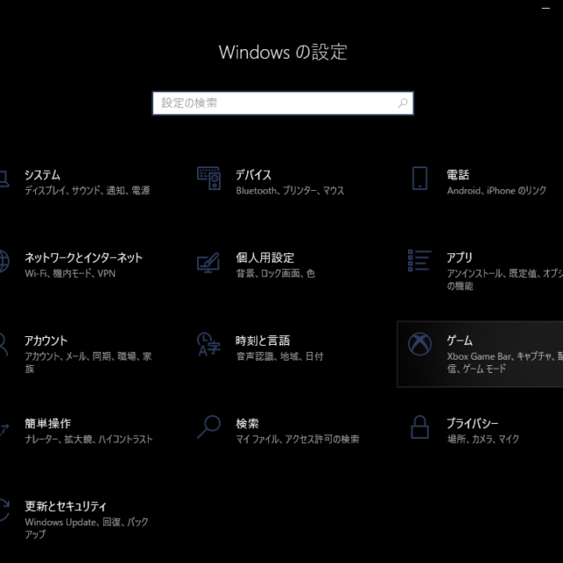
Task: Click the 'アカウント、メール、同期、職場、家族' description
Action: tap(88, 362)
